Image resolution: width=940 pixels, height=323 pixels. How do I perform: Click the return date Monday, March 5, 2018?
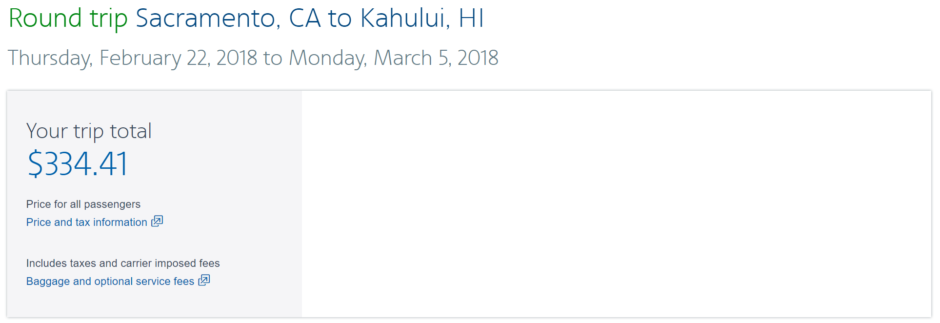[393, 58]
